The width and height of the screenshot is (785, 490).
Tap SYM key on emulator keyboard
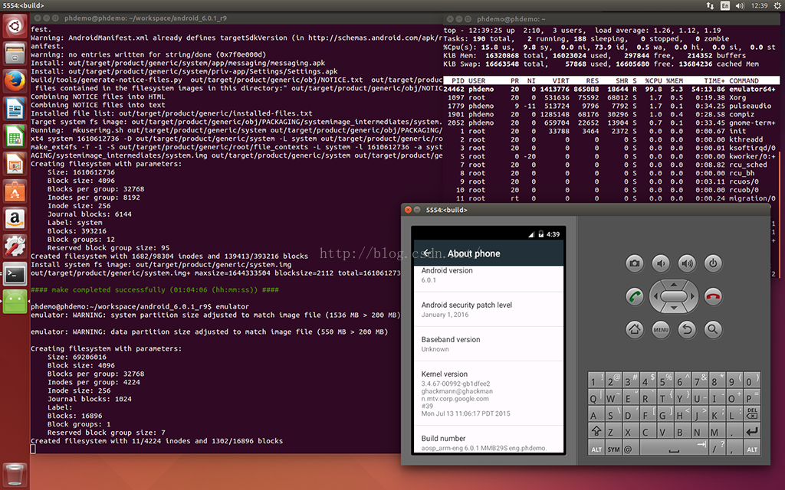(613, 449)
